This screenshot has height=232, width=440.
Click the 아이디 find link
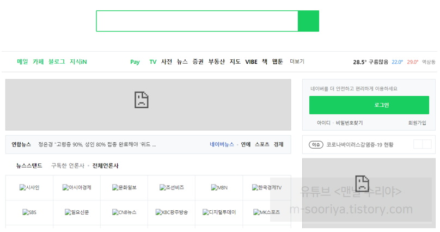(x=323, y=123)
